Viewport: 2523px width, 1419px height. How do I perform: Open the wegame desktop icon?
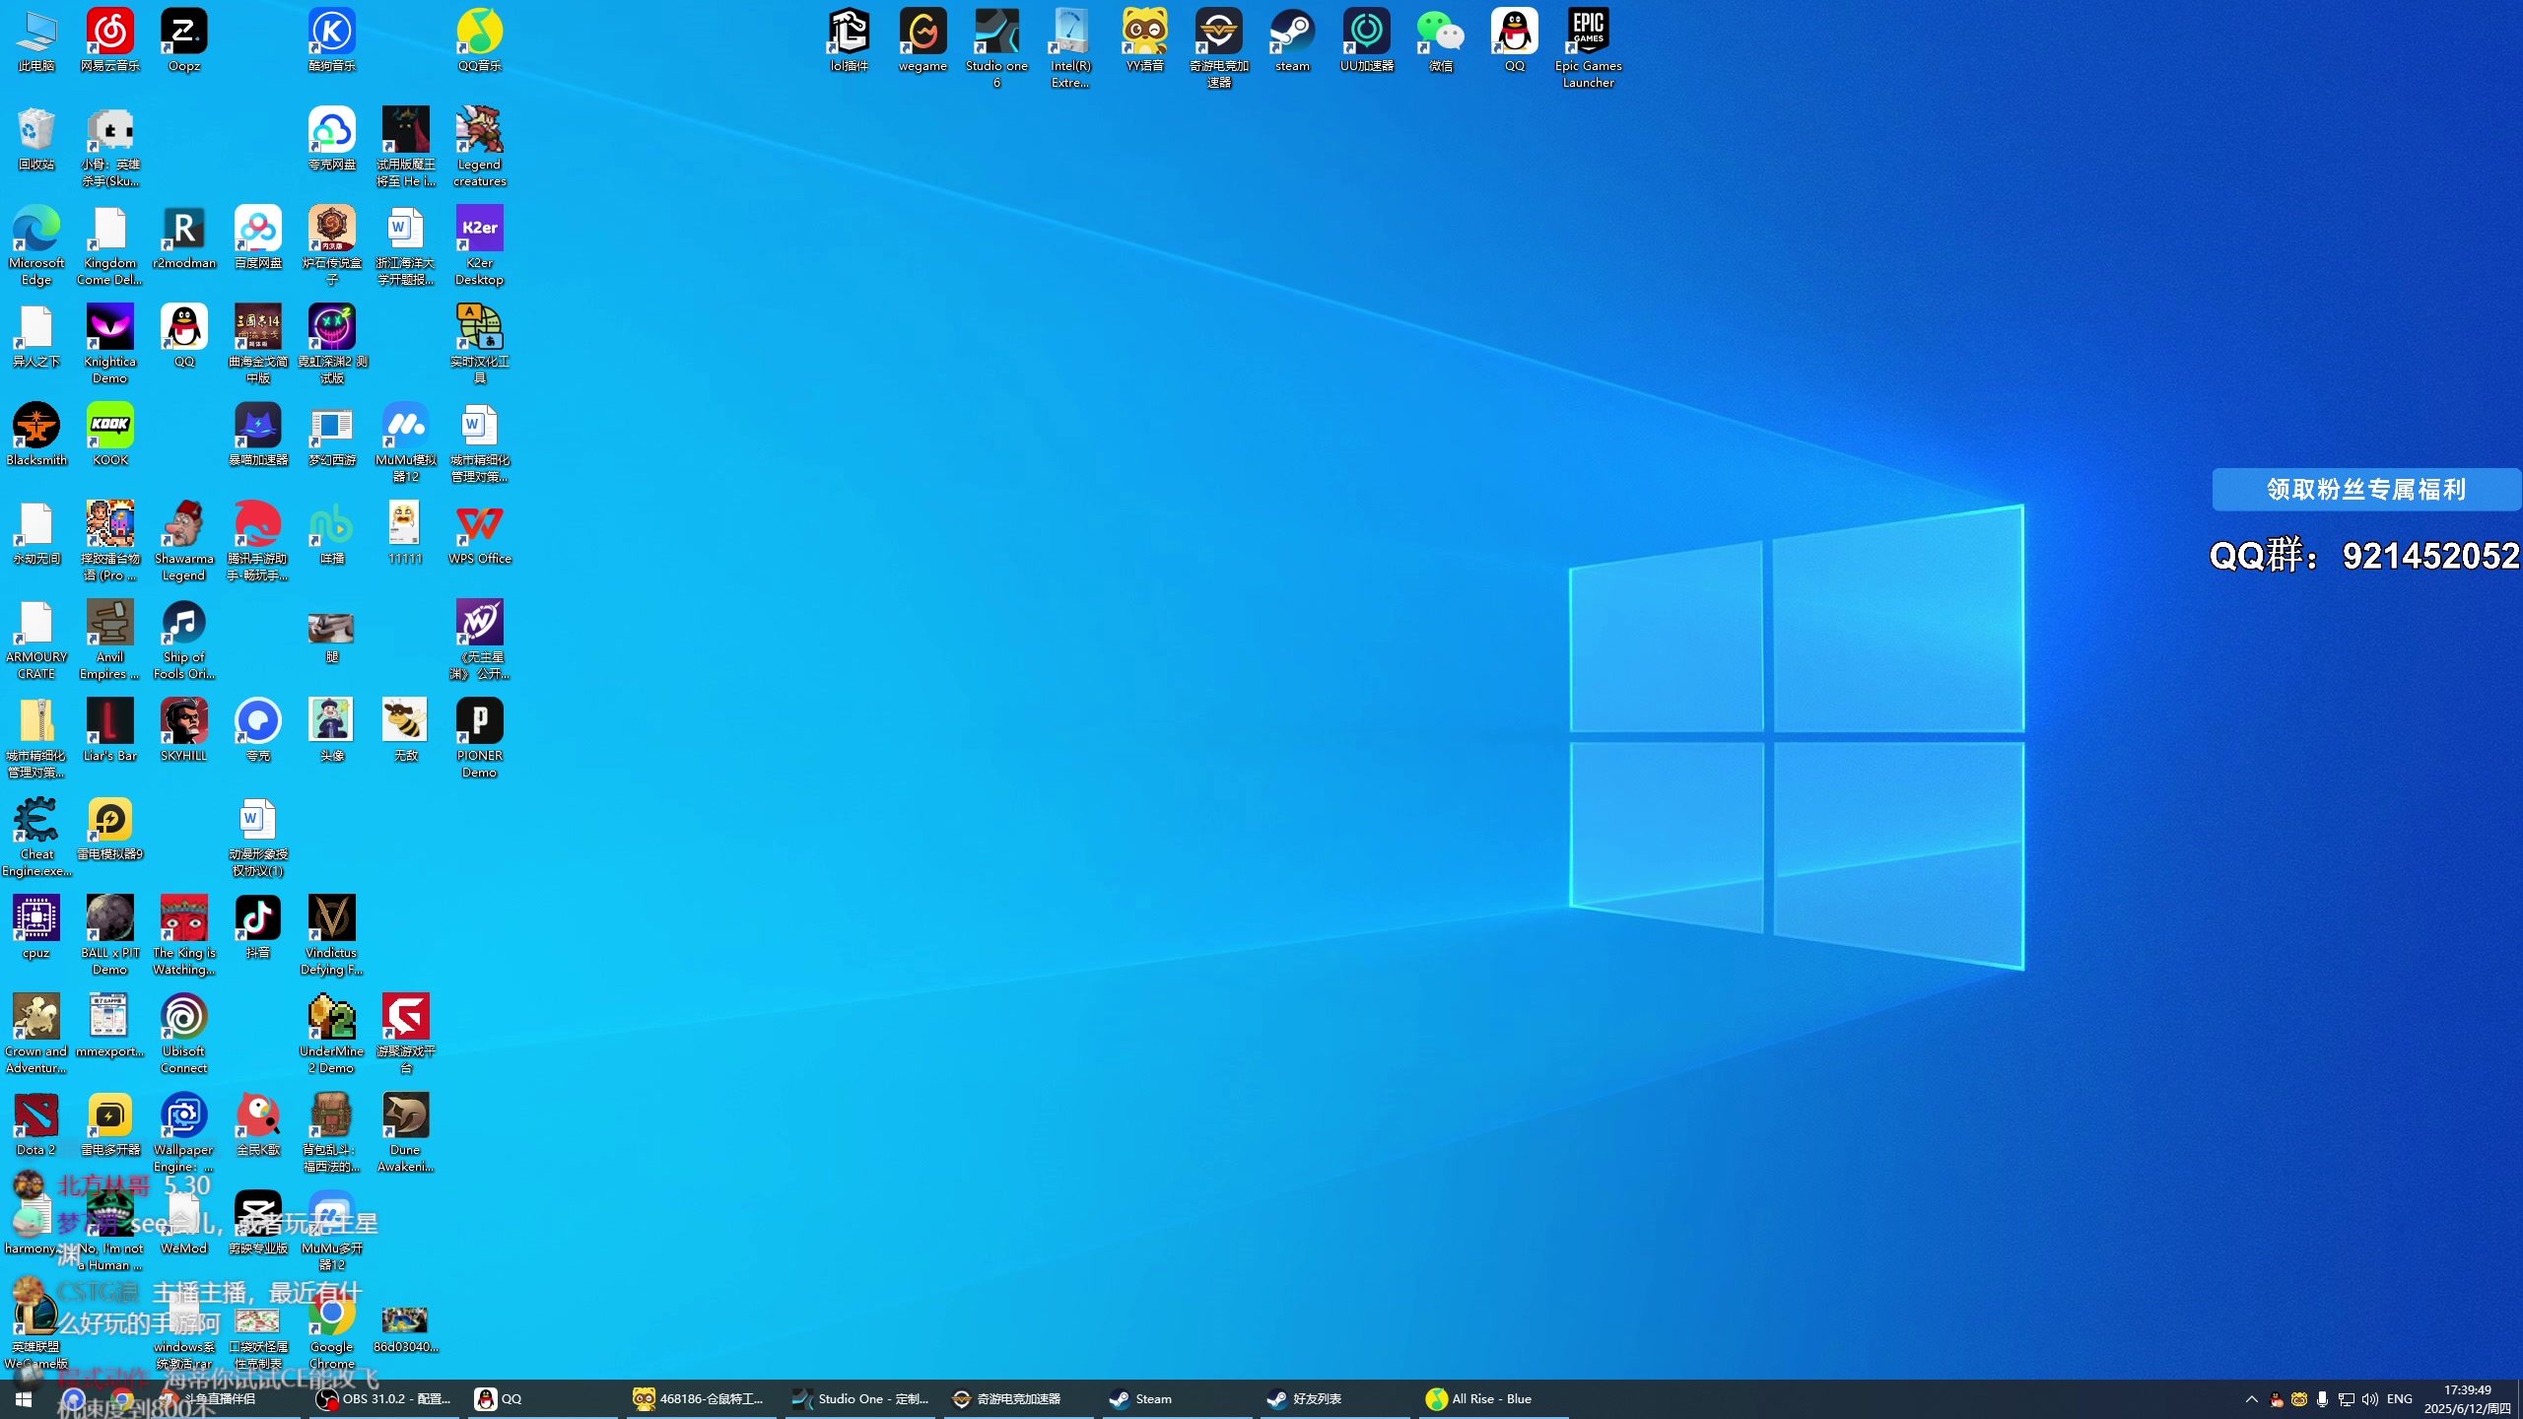tap(922, 40)
